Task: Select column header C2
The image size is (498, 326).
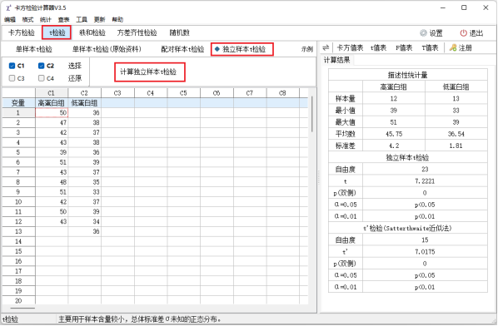Action: pyautogui.click(x=84, y=93)
